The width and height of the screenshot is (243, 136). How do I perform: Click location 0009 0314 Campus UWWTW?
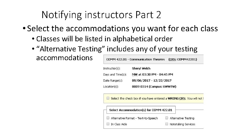(154, 86)
